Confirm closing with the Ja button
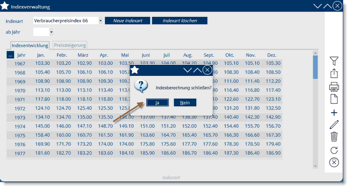The height and width of the screenshot is (187, 348). coord(158,103)
